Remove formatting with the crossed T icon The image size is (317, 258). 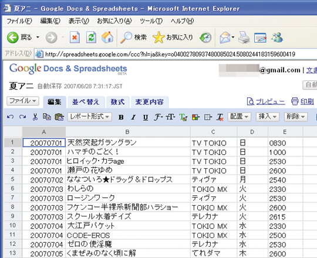tap(220, 117)
